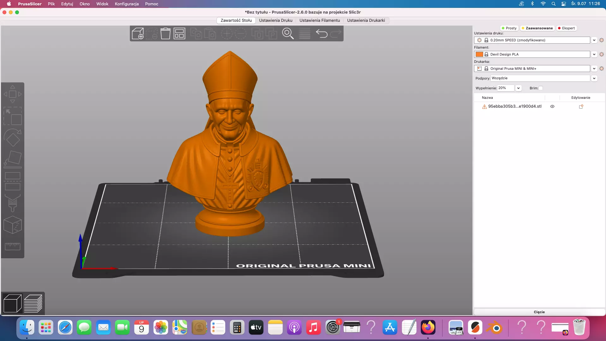Click the Search magnifier toolbar icon
Image resolution: width=606 pixels, height=341 pixels.
coord(288,33)
